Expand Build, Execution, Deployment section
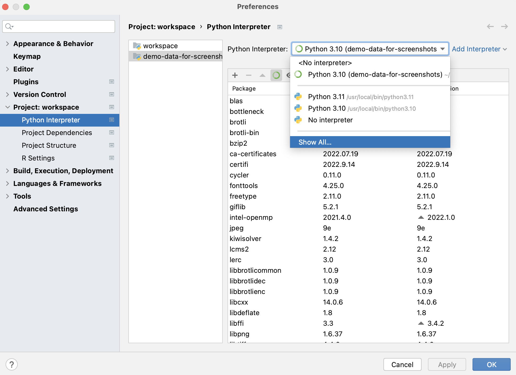Screen dimensions: 516x375 tap(7, 171)
